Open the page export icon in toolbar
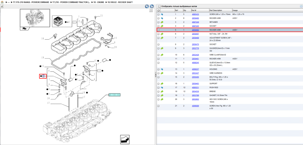 click(x=2, y=6)
